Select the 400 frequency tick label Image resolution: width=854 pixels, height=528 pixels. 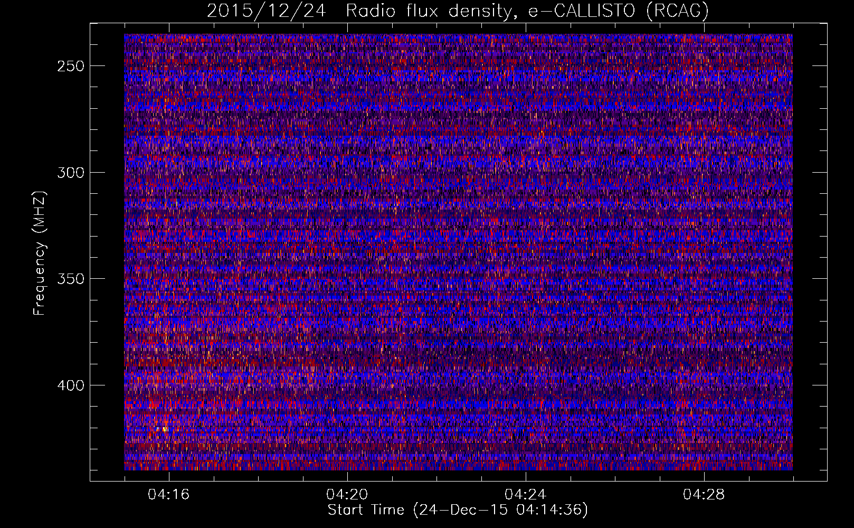(71, 385)
